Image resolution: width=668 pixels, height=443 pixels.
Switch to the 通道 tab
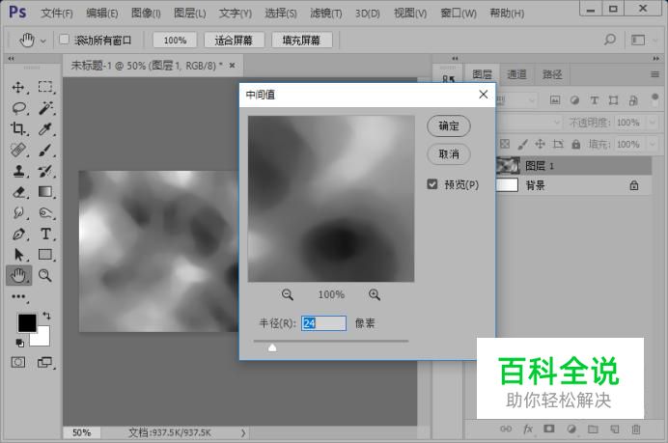516,74
